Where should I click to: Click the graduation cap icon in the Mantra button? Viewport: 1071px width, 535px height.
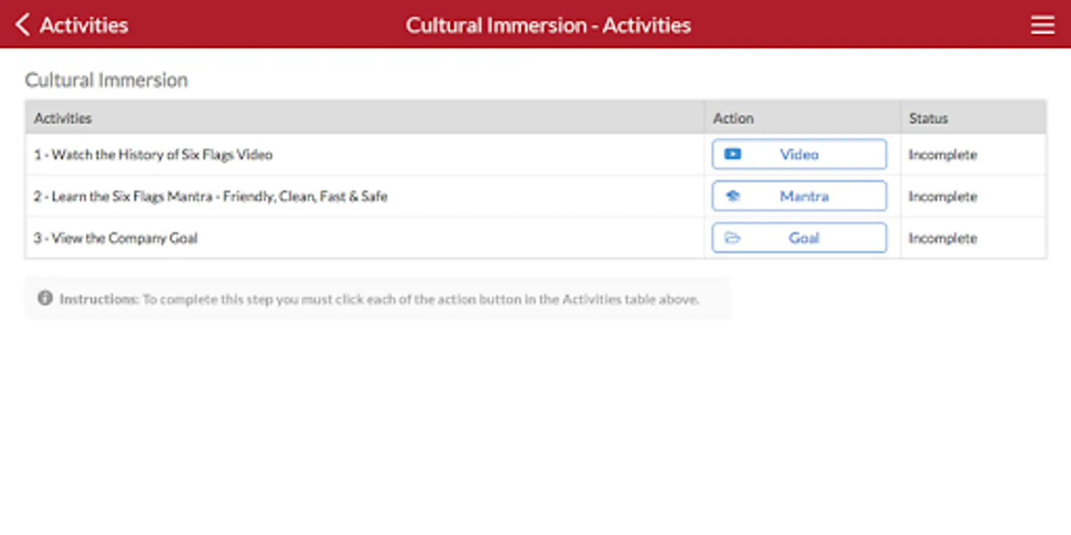732,196
